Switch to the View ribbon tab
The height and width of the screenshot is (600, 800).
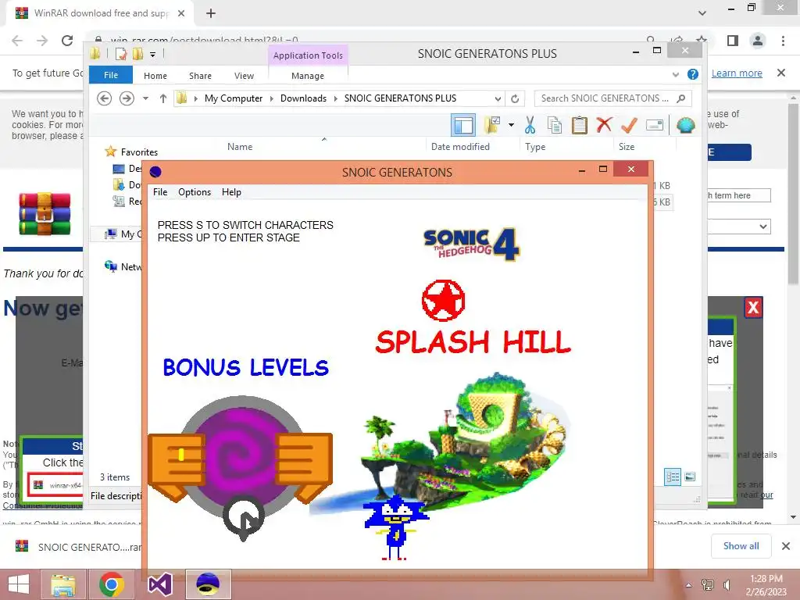(x=244, y=76)
